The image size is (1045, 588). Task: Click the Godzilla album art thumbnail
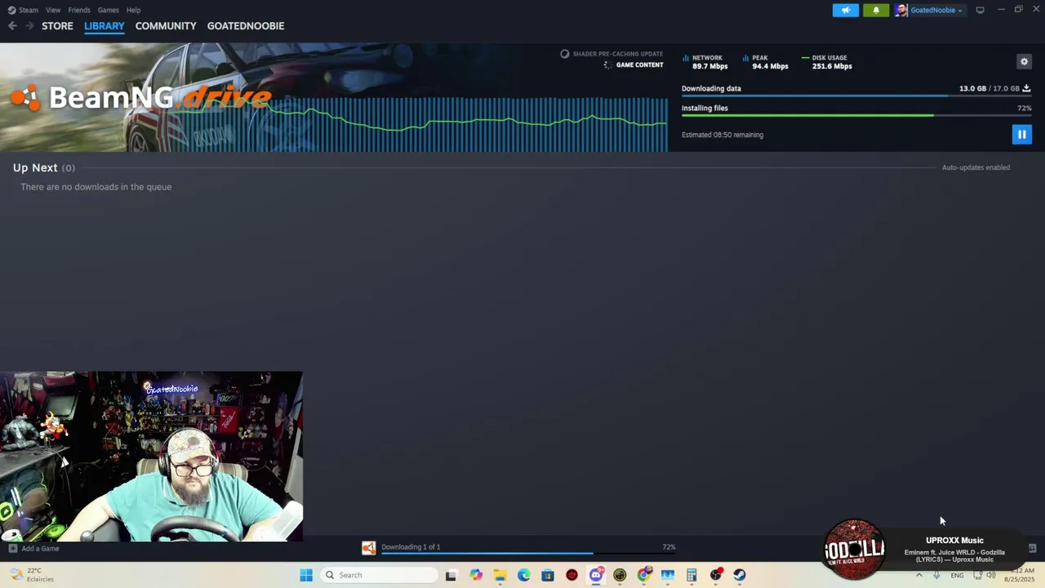(854, 549)
